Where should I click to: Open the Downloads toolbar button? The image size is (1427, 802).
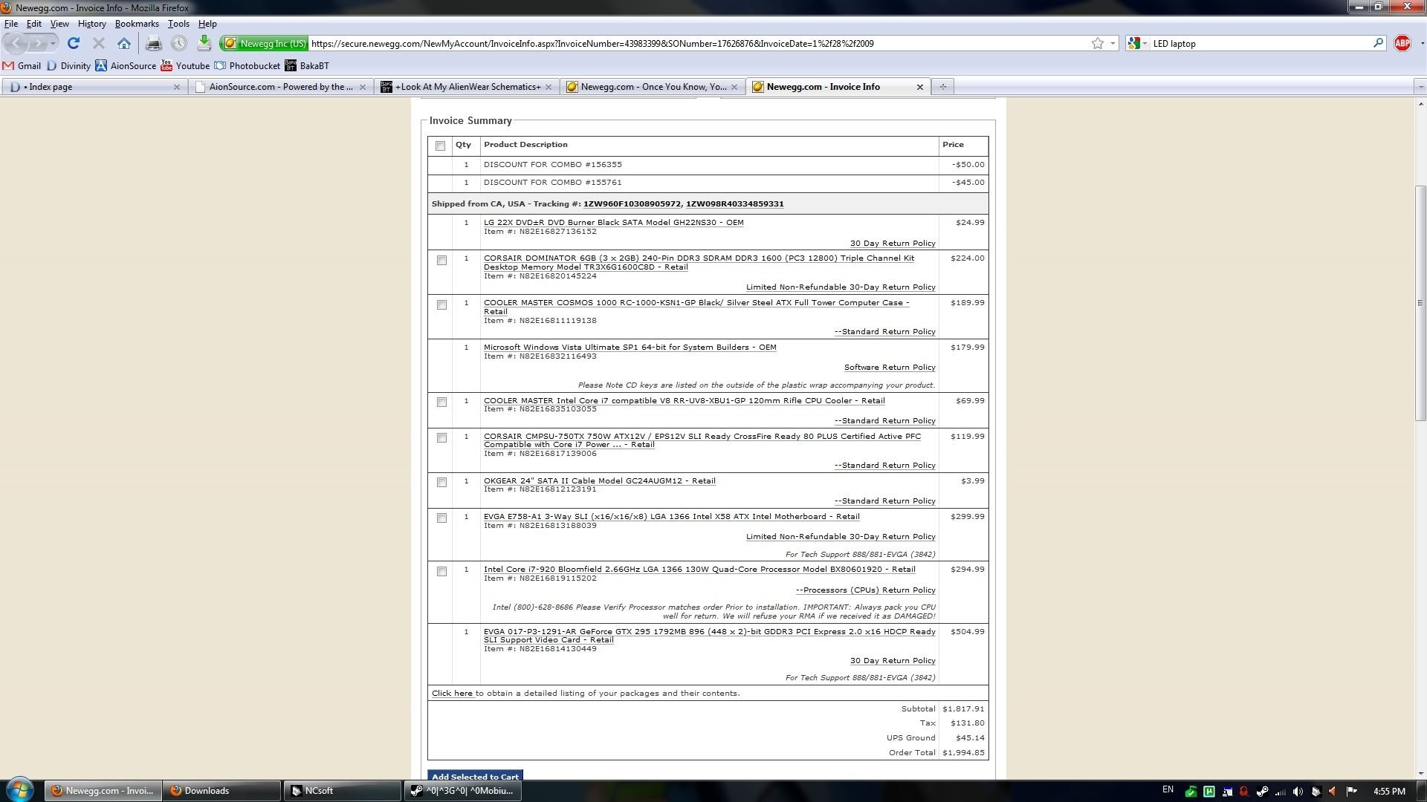(x=204, y=44)
